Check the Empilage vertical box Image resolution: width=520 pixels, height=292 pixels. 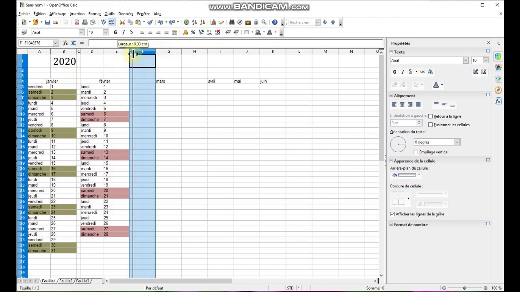(x=416, y=152)
